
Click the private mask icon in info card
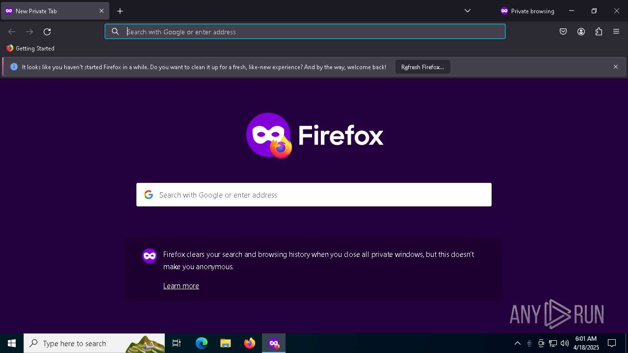150,255
